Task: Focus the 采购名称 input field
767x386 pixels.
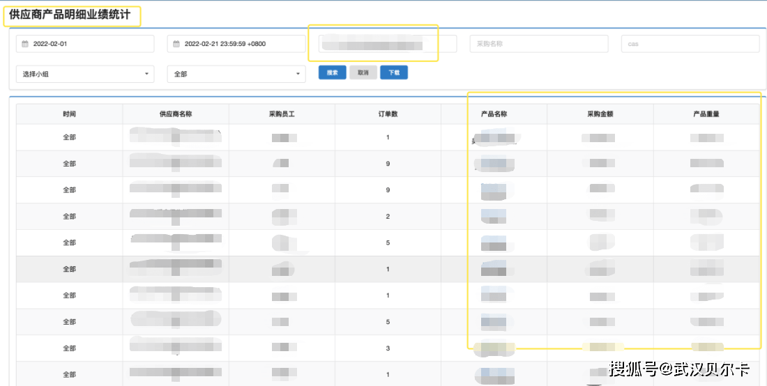Action: point(539,44)
